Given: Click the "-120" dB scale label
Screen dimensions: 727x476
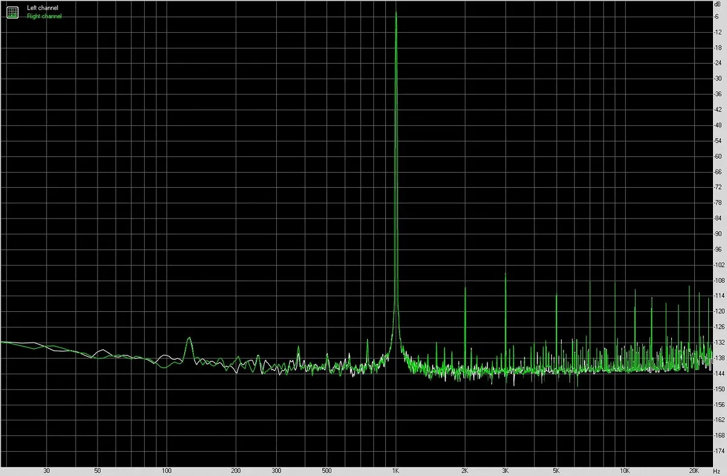Looking at the screenshot, I should [720, 311].
